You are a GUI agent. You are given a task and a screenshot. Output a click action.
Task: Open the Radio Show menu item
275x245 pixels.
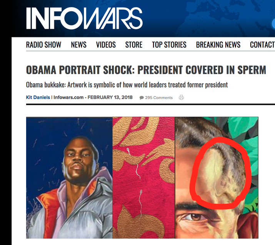43,45
